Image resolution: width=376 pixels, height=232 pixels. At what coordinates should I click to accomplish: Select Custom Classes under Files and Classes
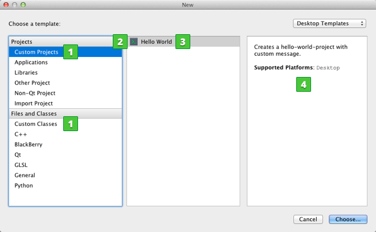point(36,124)
